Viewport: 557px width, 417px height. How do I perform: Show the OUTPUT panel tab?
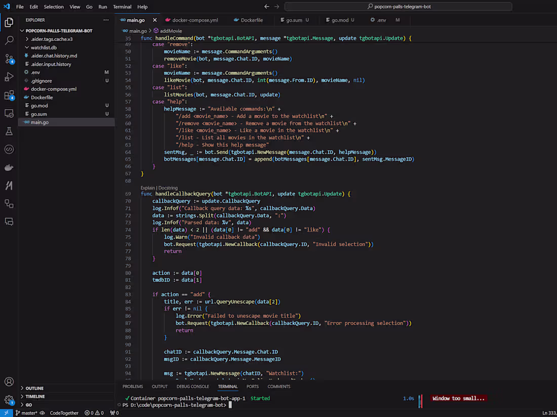160,387
